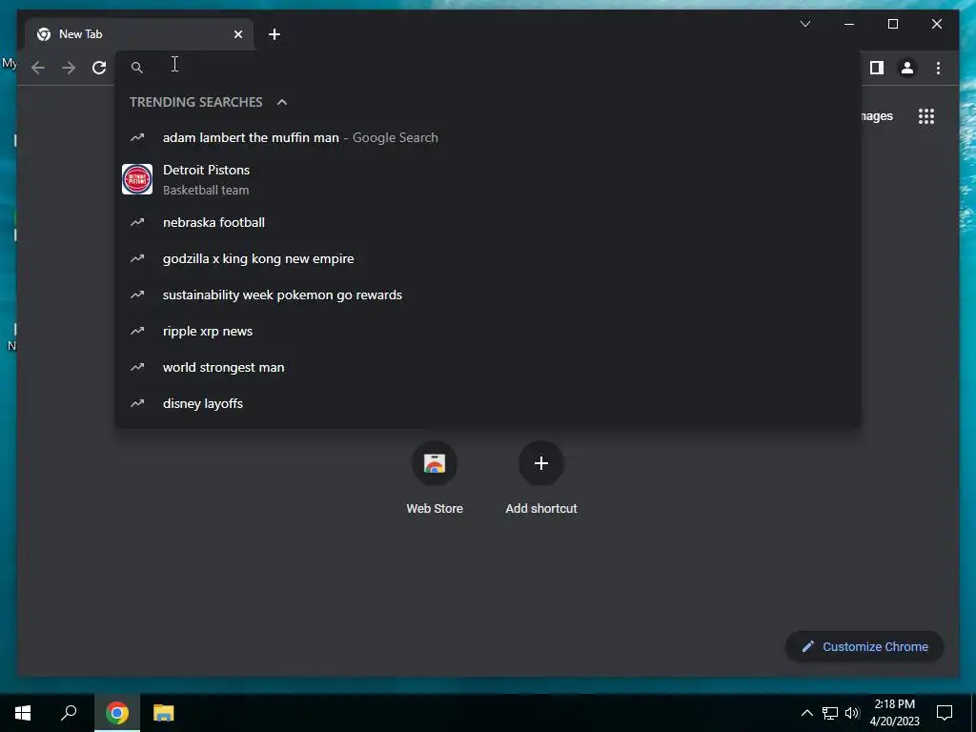Select sustainability week pokemon go rewards
Viewport: 976px width, 732px height.
[x=488, y=295]
